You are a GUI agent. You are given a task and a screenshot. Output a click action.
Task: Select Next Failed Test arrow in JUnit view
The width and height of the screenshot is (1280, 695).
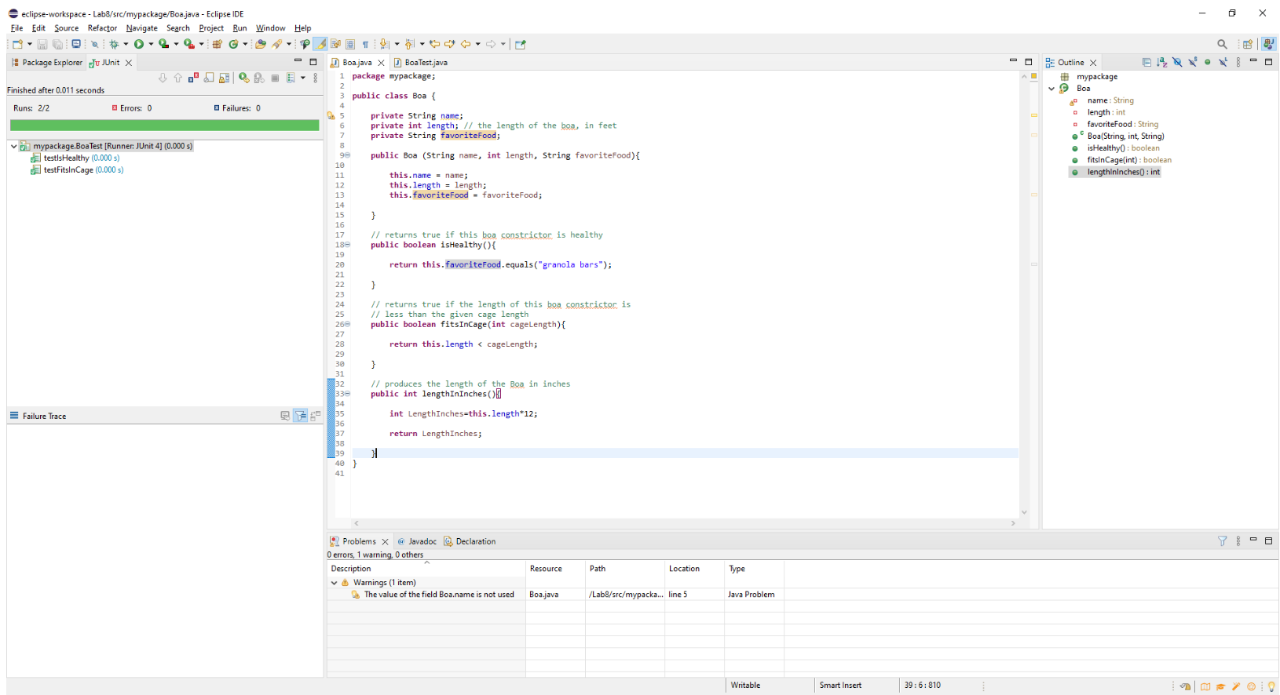coord(163,78)
